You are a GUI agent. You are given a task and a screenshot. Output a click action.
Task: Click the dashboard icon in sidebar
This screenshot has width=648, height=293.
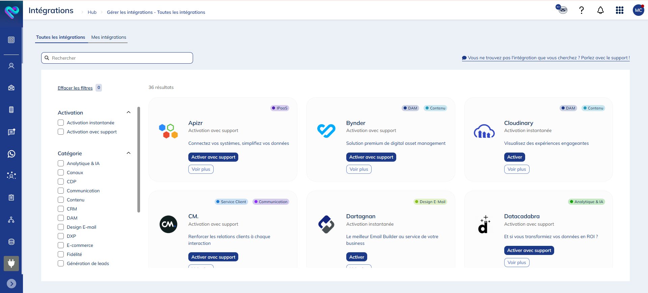pos(11,40)
